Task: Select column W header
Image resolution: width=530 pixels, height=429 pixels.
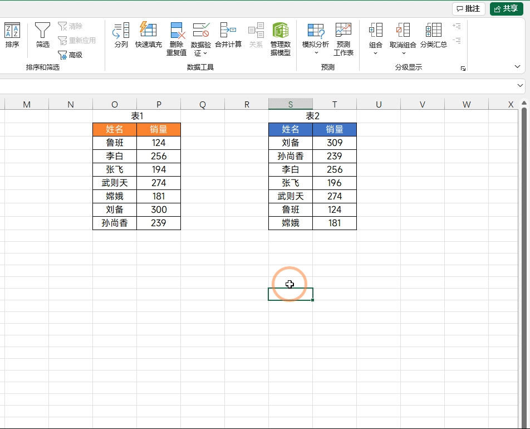Action: coord(467,104)
